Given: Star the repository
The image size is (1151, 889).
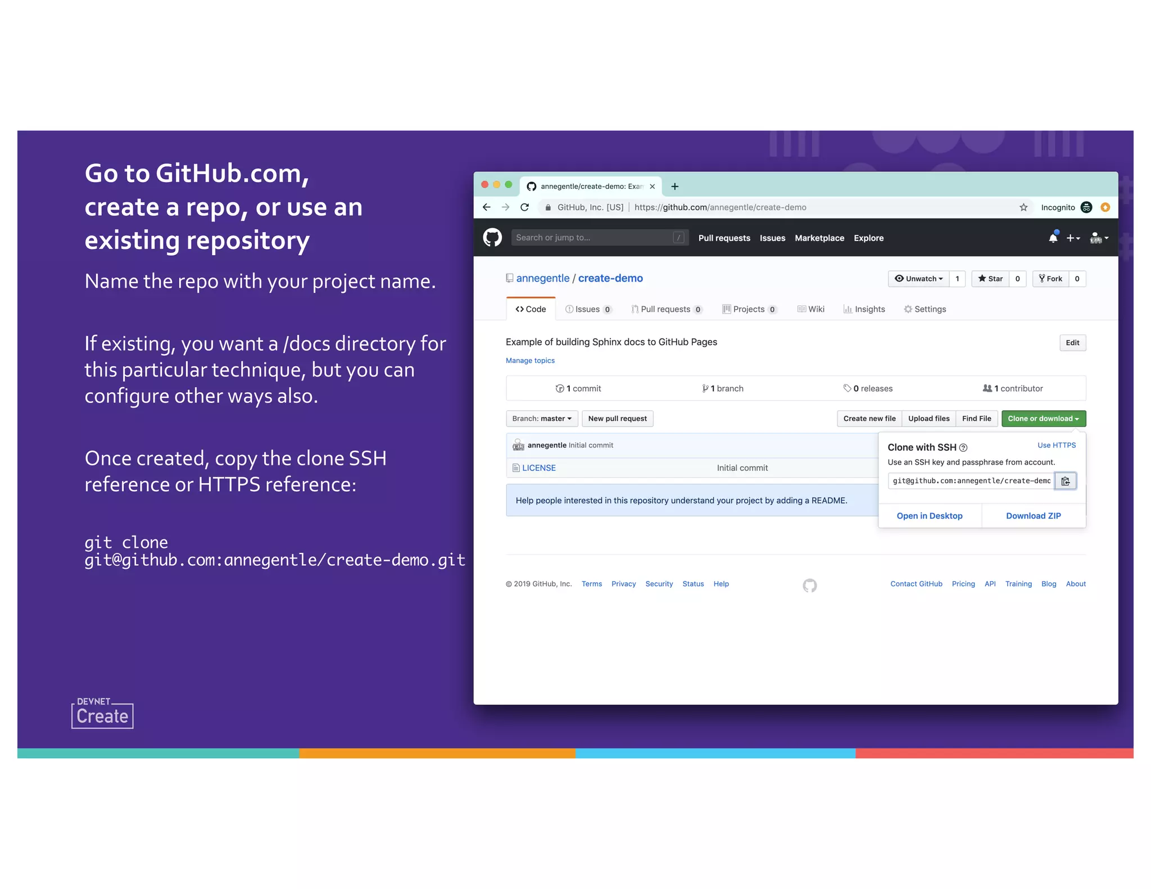Looking at the screenshot, I should tap(990, 279).
